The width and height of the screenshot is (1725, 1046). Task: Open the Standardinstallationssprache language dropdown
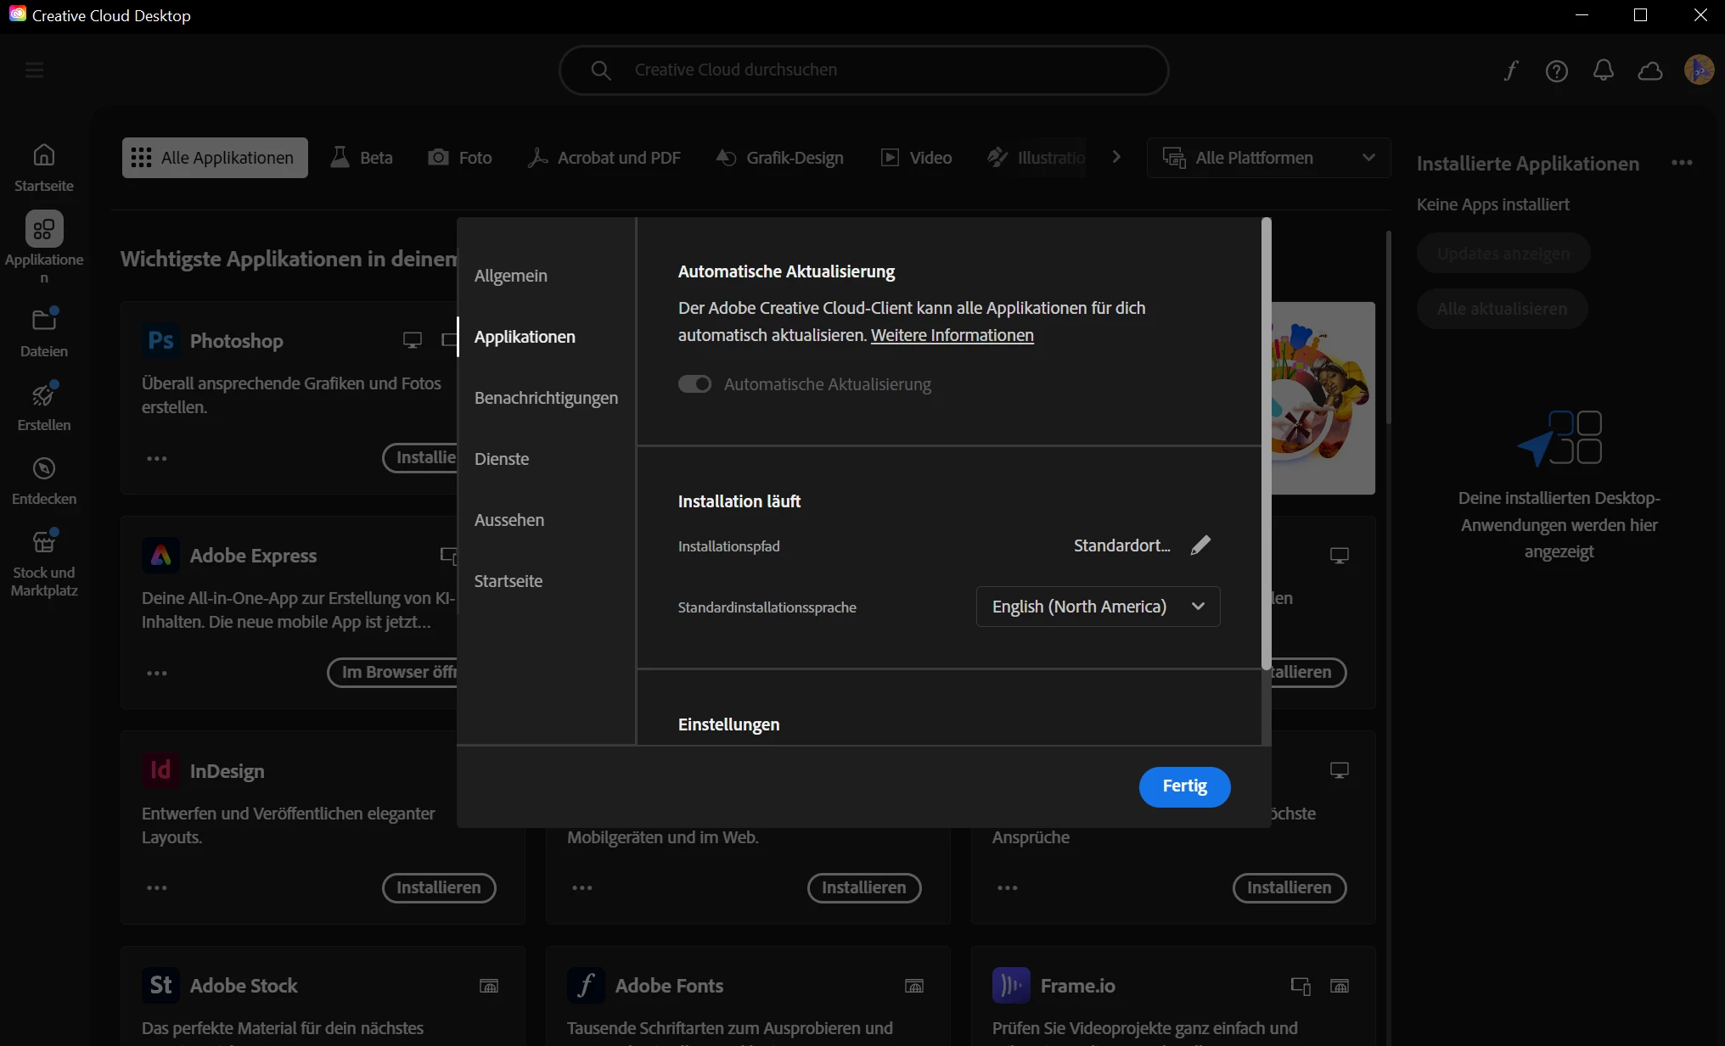coord(1098,607)
